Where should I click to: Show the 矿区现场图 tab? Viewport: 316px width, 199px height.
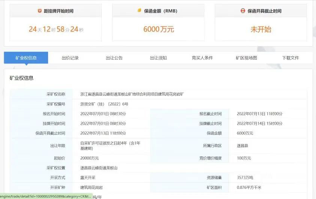click(246, 58)
